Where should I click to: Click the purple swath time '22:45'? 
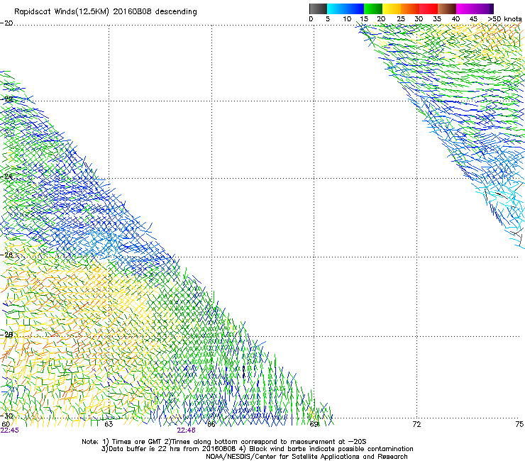coord(10,431)
